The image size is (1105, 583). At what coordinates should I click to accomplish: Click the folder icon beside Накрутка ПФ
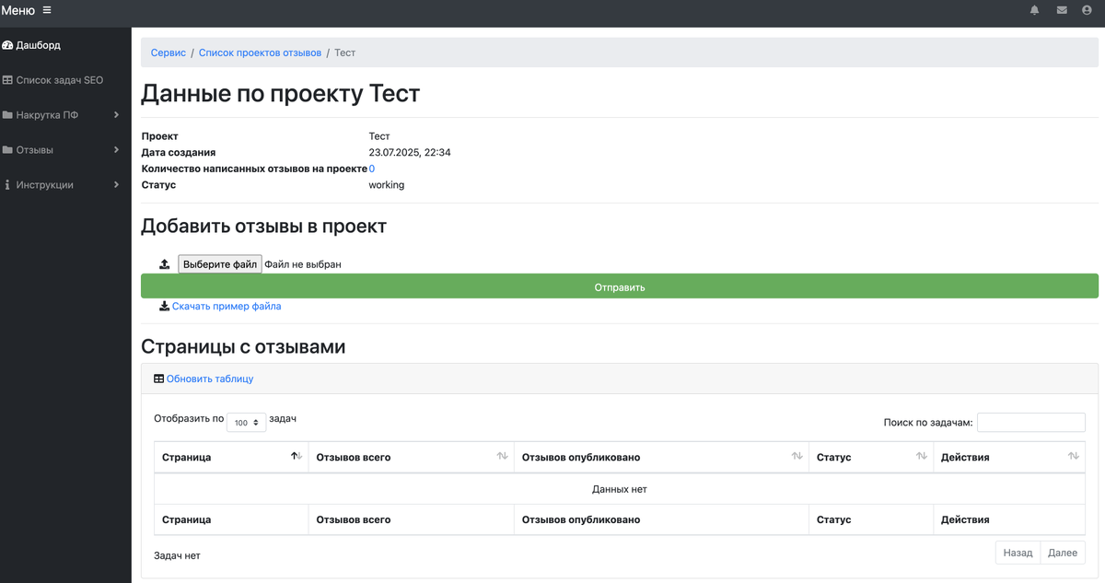click(x=8, y=114)
